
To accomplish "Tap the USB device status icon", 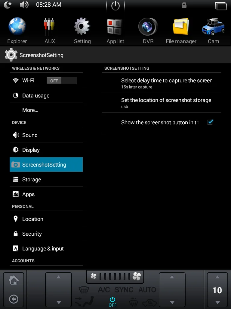I will click(184, 5).
